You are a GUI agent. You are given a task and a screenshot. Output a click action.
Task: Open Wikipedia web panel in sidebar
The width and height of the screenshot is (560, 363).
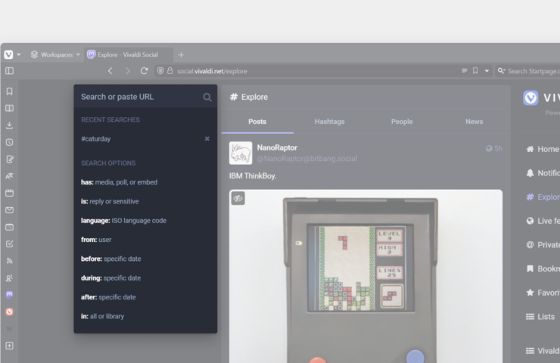click(10, 328)
